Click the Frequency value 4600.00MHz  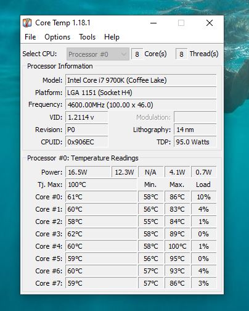[x=141, y=105]
